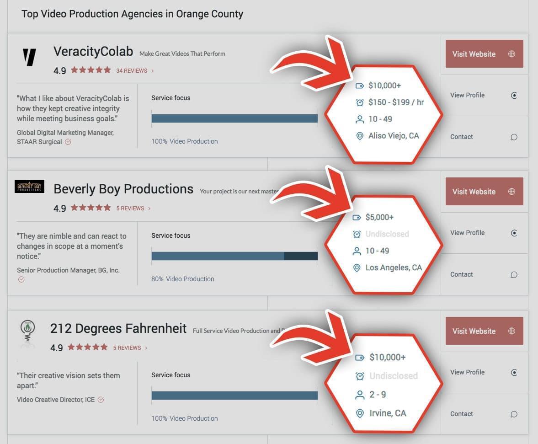Click Beverly Boy View Profile circle icon
The image size is (538, 444).
514,233
